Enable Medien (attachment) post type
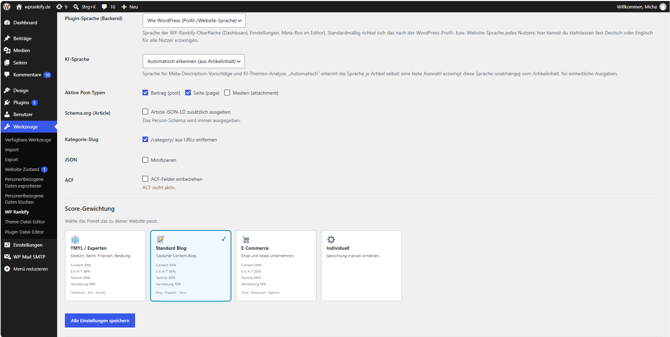The image size is (670, 337). pyautogui.click(x=227, y=93)
